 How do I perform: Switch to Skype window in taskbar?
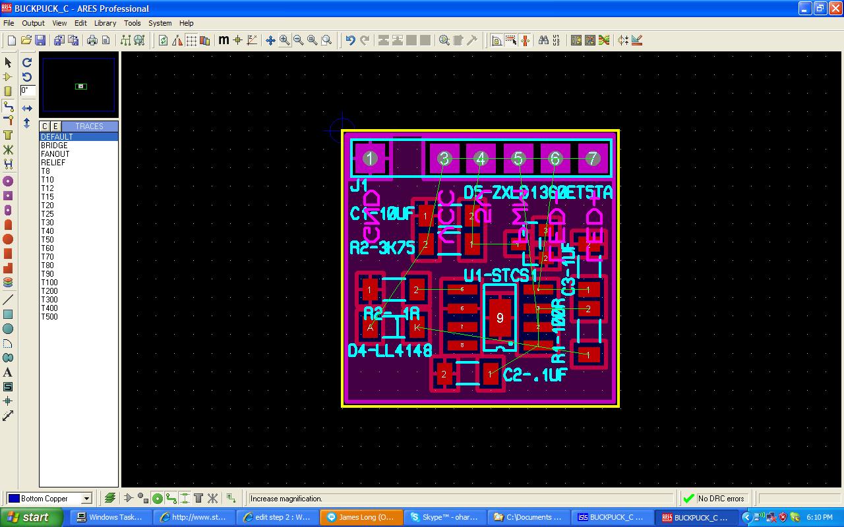click(445, 517)
